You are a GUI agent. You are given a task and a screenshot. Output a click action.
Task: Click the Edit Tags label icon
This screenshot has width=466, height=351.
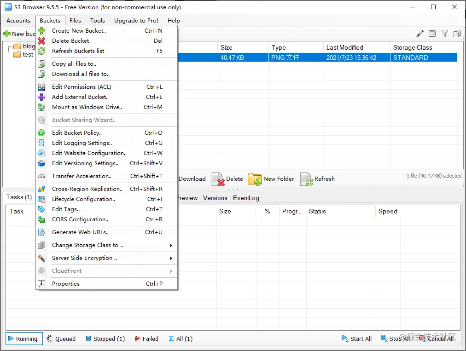coord(41,209)
